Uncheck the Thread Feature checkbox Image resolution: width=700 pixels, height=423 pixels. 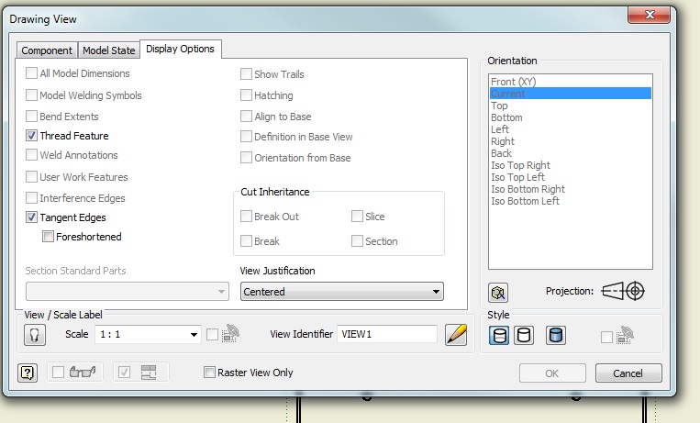31,136
